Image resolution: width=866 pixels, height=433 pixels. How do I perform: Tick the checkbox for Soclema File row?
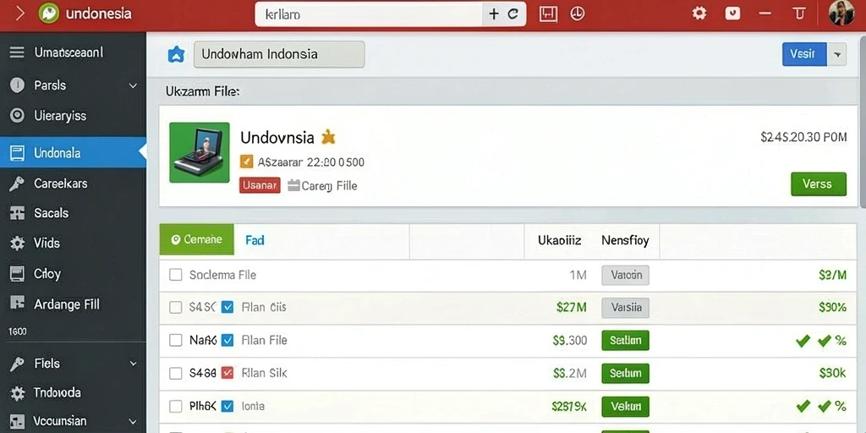(x=176, y=275)
